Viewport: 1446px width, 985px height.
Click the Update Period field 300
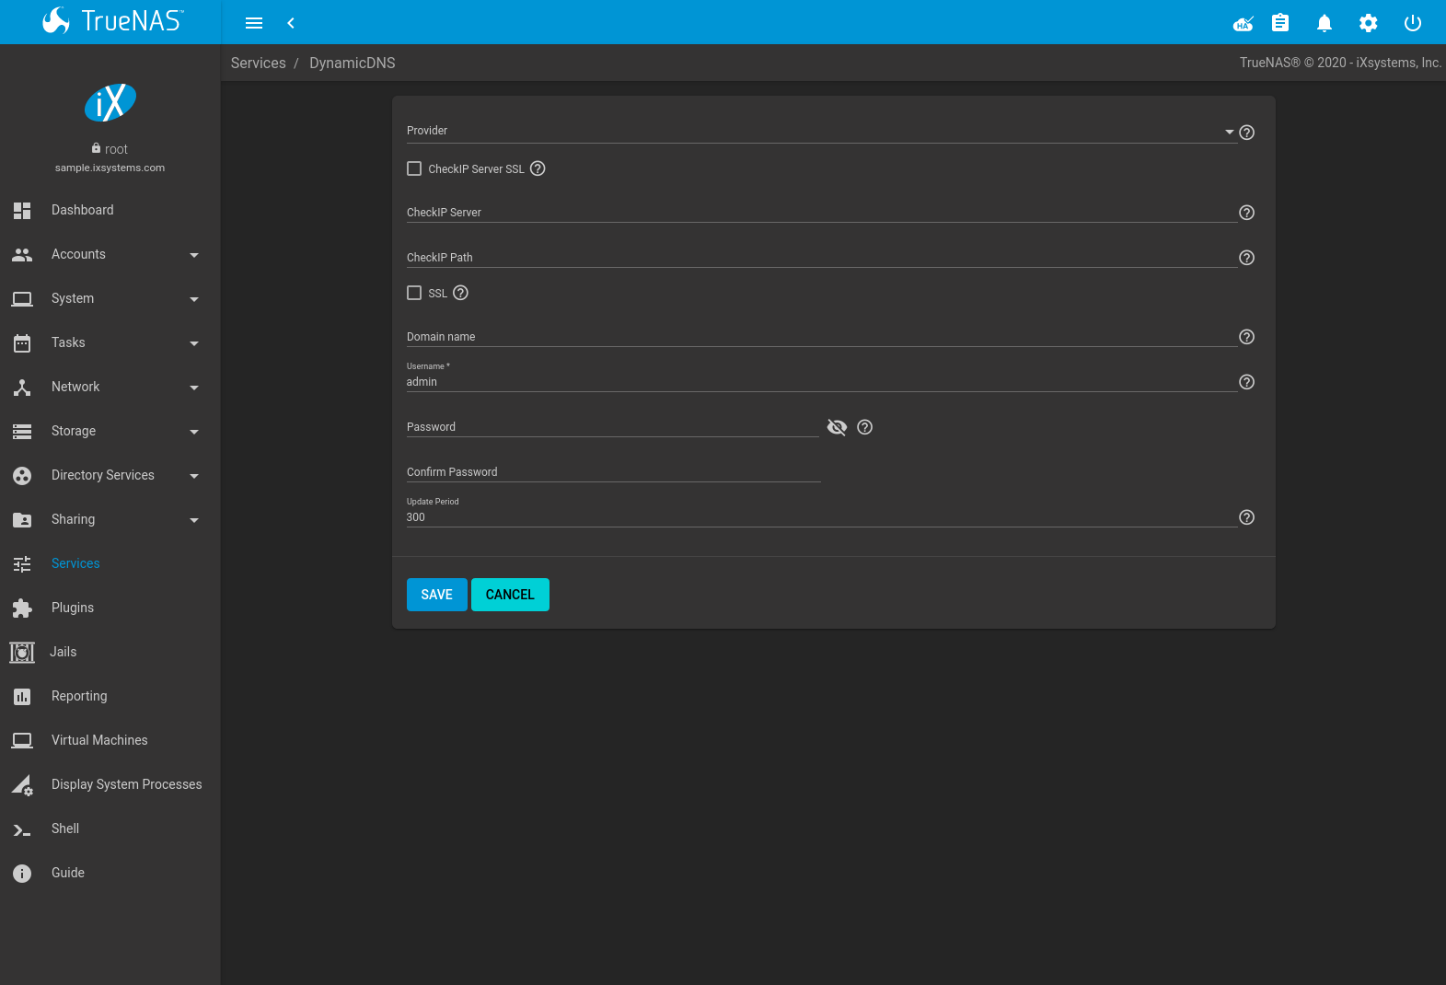[x=821, y=516]
